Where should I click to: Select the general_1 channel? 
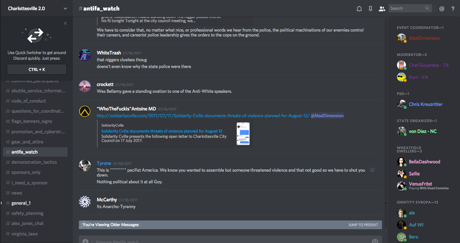21,203
